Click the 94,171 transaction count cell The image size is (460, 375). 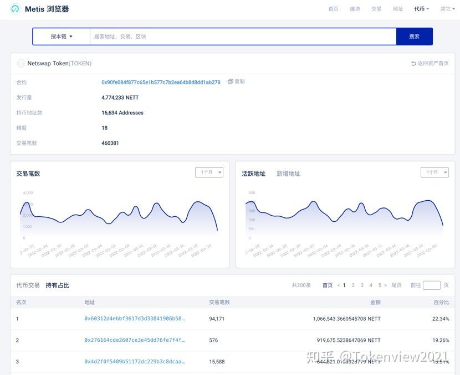click(x=217, y=319)
